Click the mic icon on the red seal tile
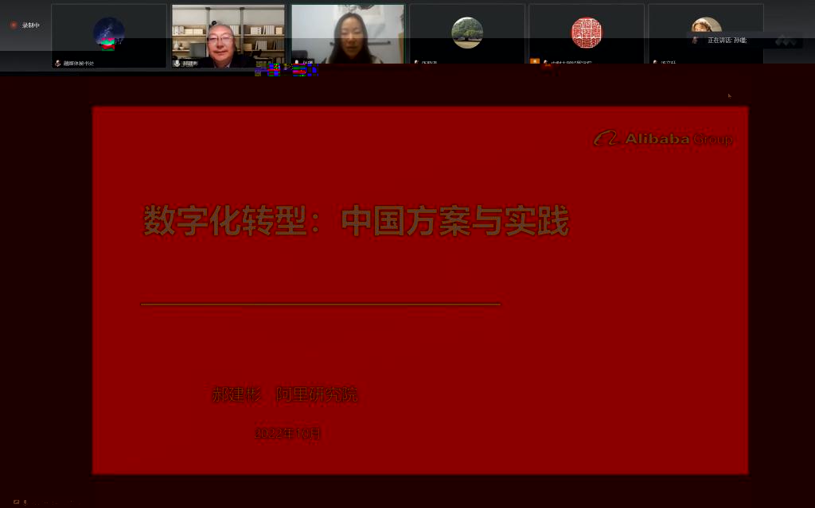Viewport: 815px width, 508px height. click(546, 62)
